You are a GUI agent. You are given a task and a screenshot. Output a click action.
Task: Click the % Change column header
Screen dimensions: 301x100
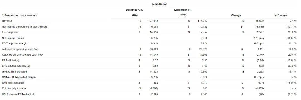(x=281, y=15)
